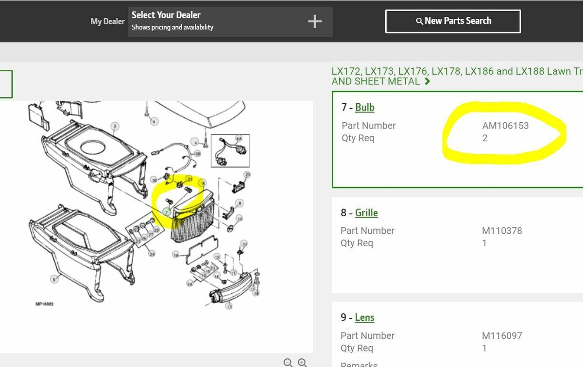Click the wiring harness inset 6A thumbnail
The width and height of the screenshot is (583, 367).
pos(230,151)
